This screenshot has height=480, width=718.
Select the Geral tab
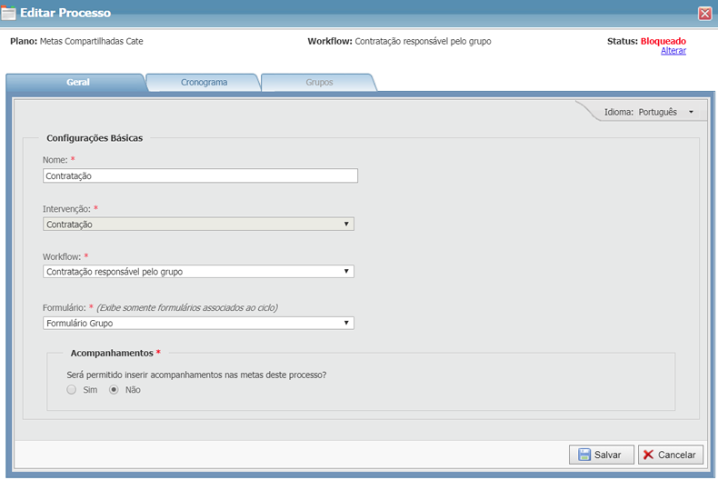pyautogui.click(x=77, y=82)
